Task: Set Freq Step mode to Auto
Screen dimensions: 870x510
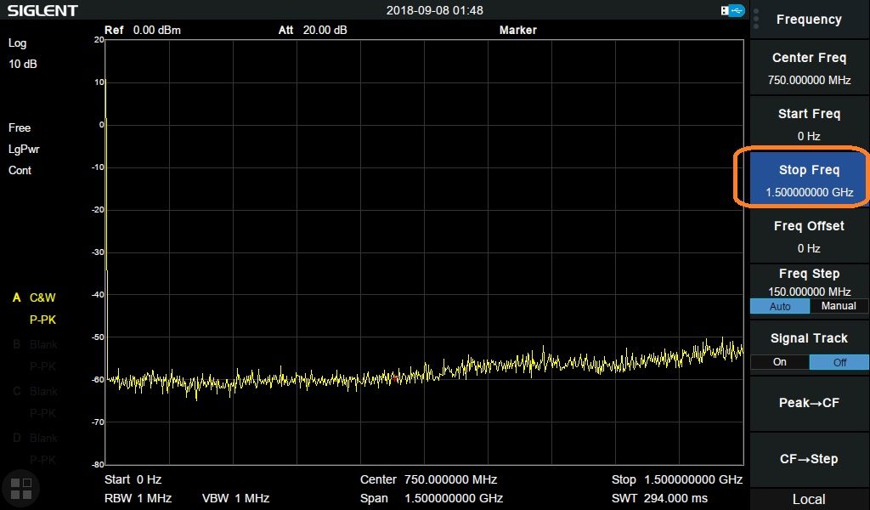Action: [x=779, y=306]
